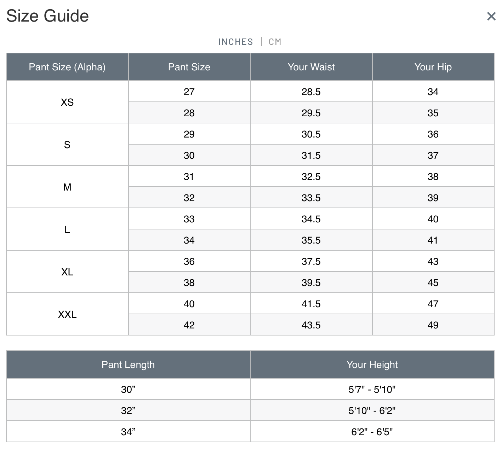The image size is (502, 461).
Task: Click the Pant Length column header
Action: click(128, 365)
